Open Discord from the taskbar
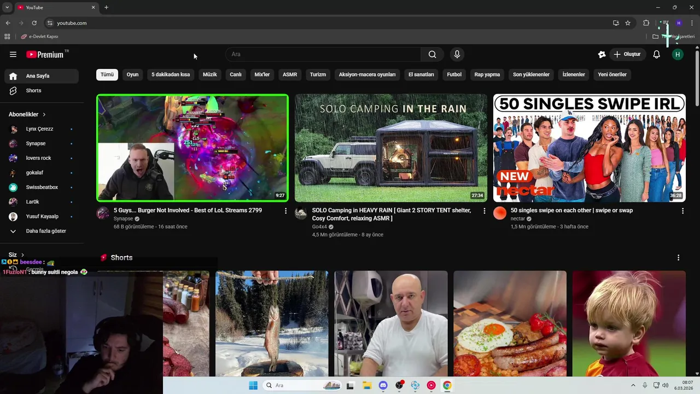This screenshot has width=700, height=394. (x=383, y=385)
